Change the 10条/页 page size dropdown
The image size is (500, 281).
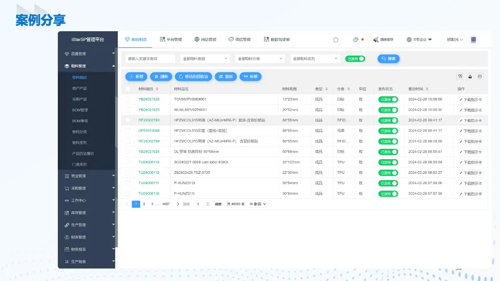(258, 204)
